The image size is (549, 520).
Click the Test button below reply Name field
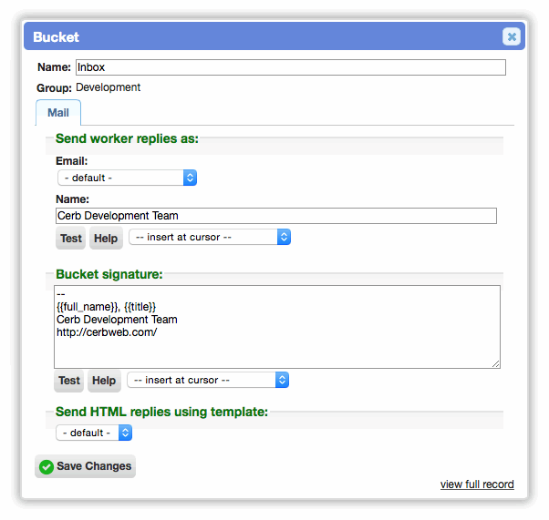[71, 239]
